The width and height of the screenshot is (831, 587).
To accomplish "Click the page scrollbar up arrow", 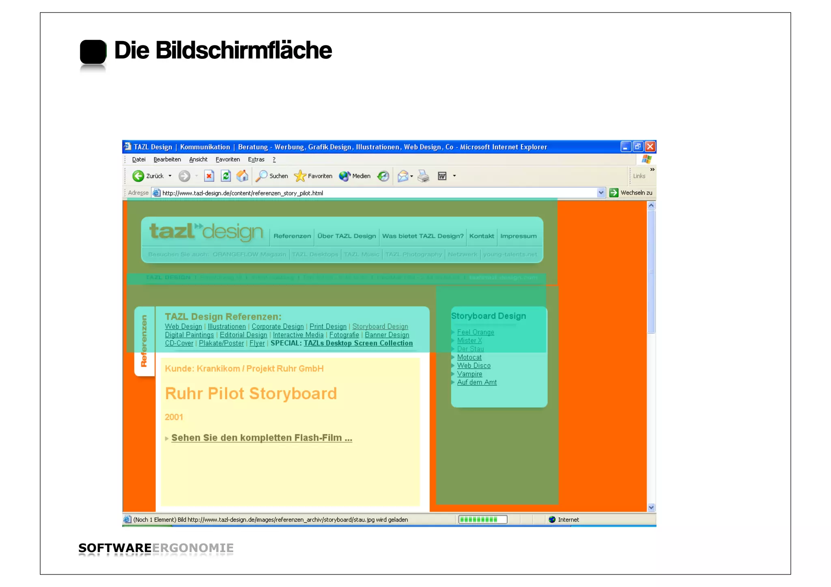I will (x=651, y=205).
